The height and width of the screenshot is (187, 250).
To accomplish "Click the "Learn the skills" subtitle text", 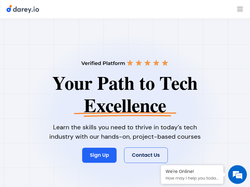I will tap(125, 127).
